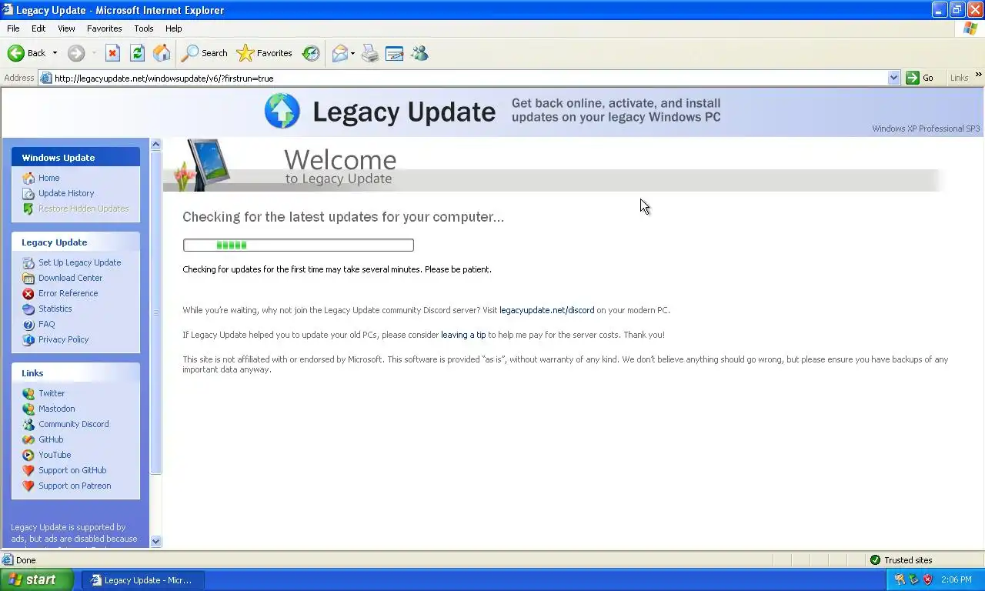Click the update check progress bar

pos(298,245)
